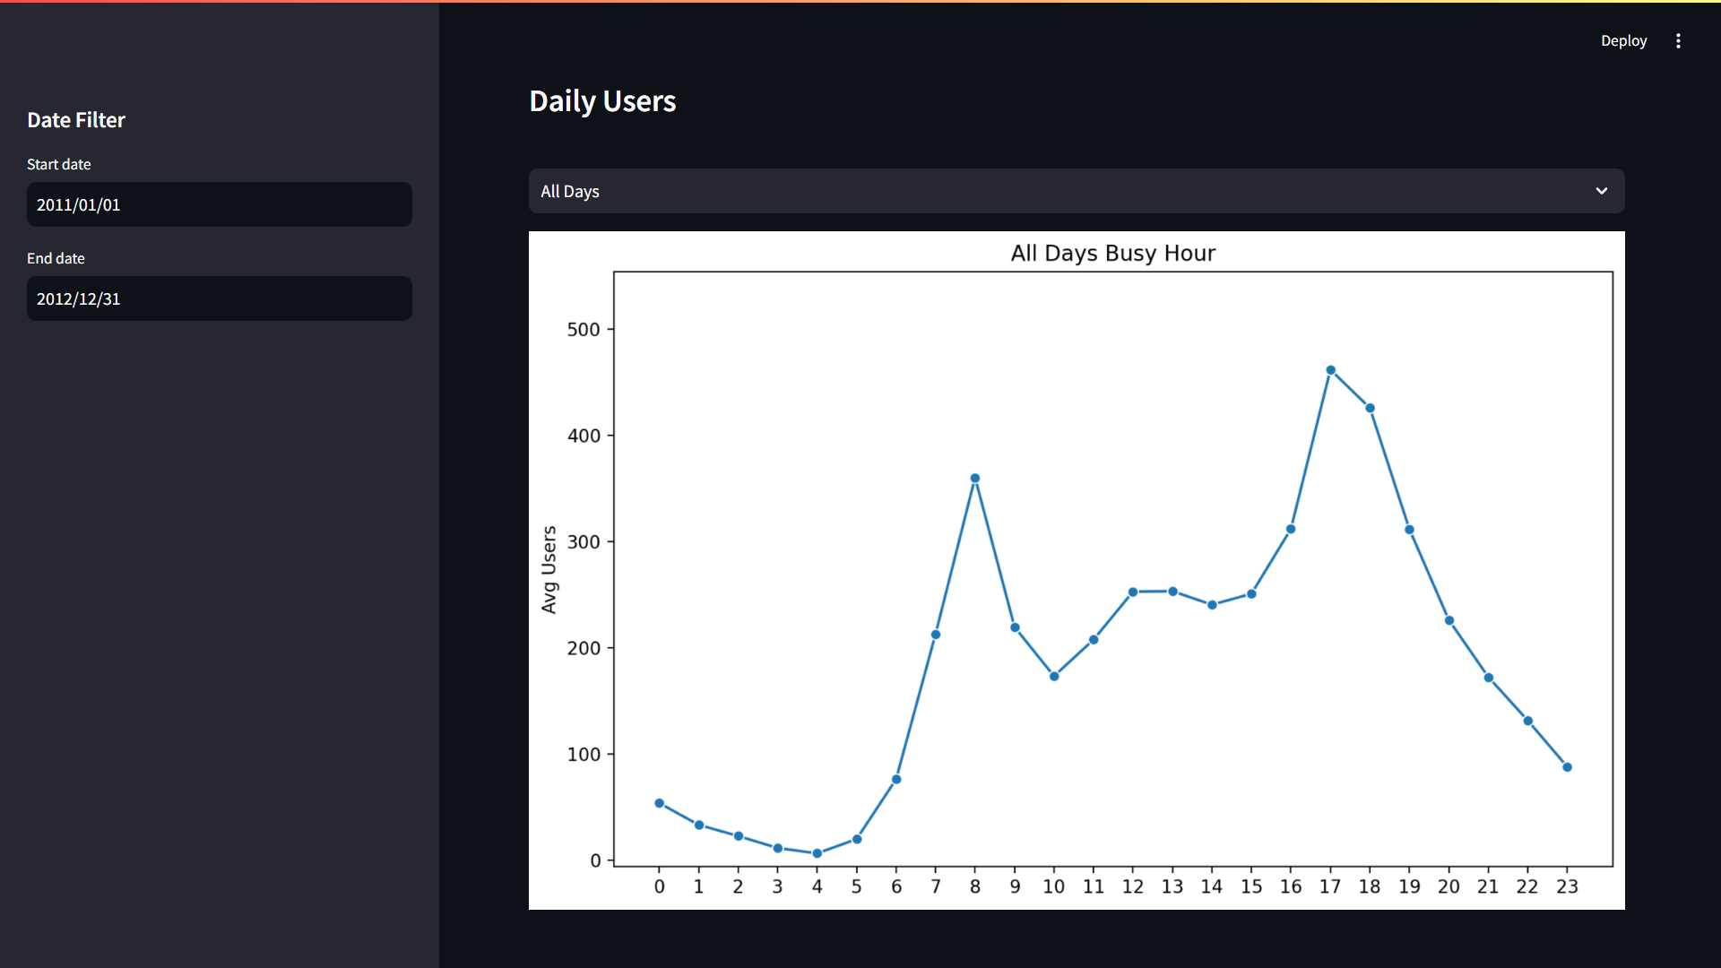Click the data point at hour 18

(x=1370, y=408)
